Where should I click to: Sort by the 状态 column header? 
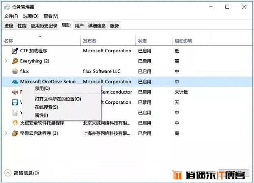click(x=154, y=40)
